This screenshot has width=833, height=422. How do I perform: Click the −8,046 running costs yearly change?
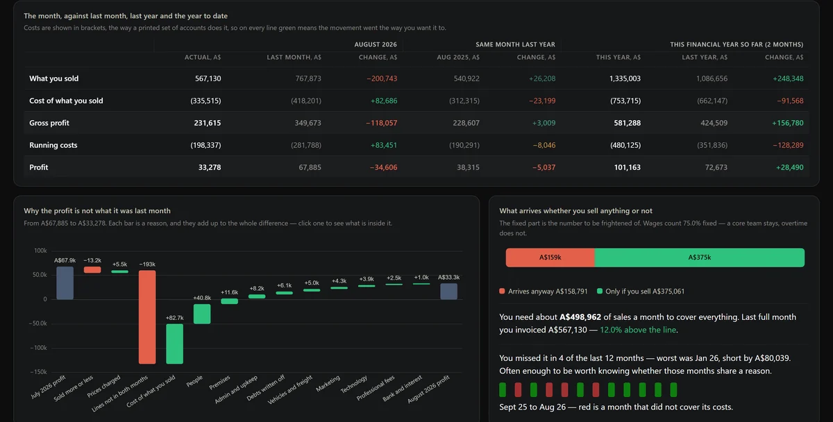(544, 145)
